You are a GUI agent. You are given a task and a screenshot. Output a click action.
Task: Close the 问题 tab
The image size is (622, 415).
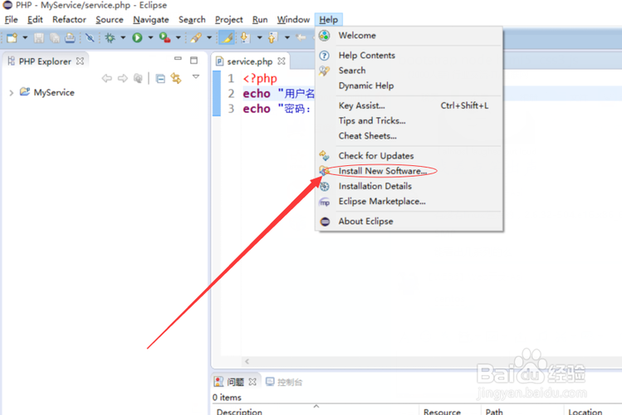(252, 382)
